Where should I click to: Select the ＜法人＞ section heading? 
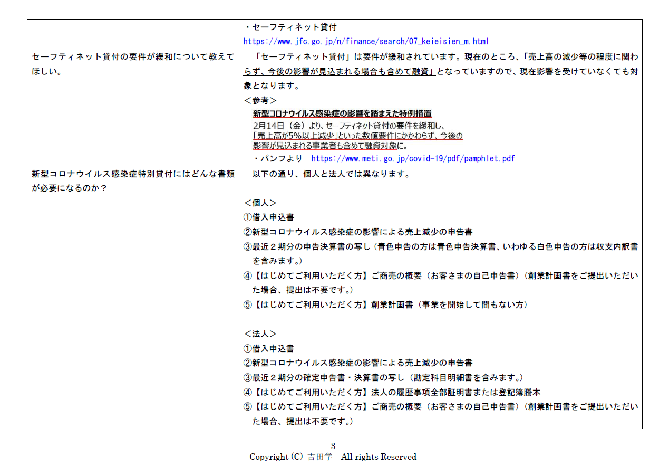coord(260,334)
